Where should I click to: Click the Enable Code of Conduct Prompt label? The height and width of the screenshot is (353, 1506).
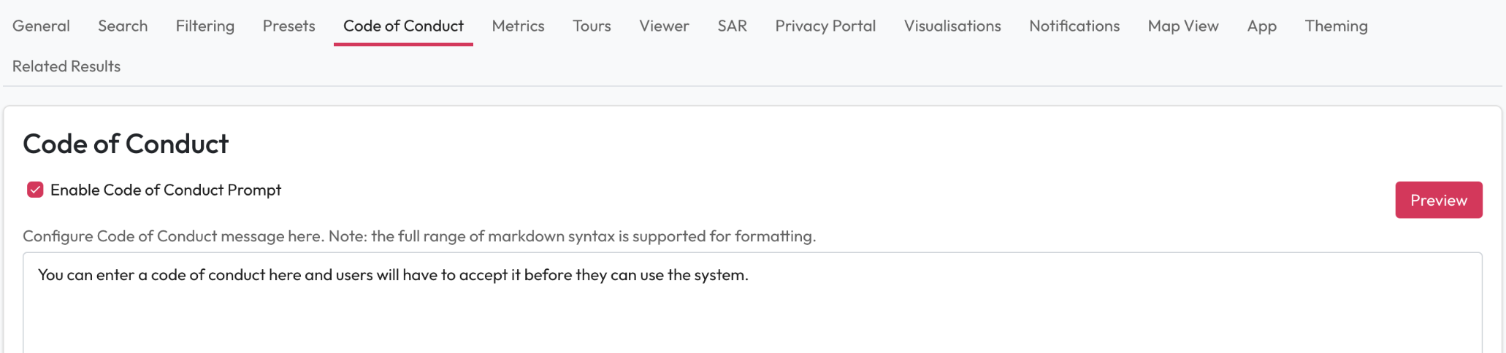click(166, 190)
